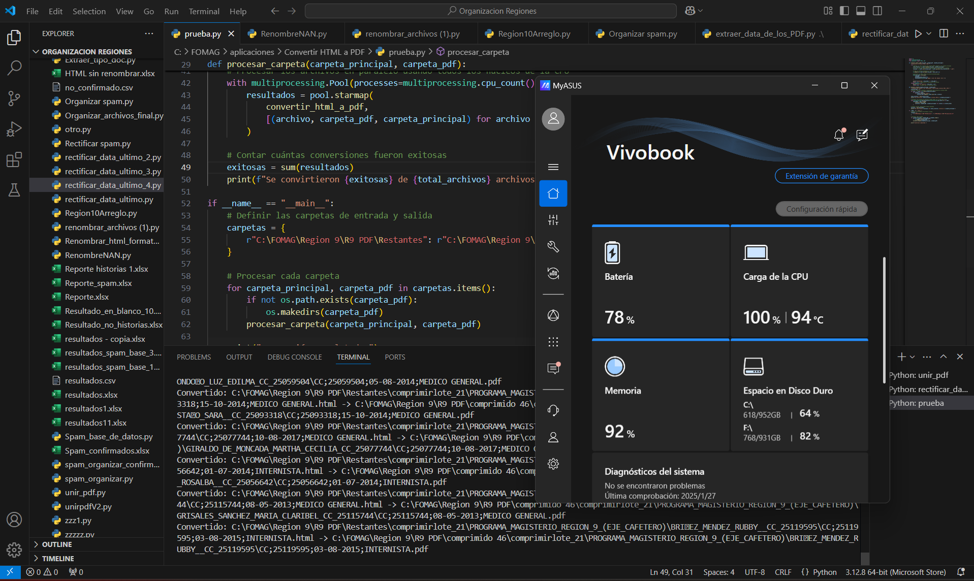Open the Extensions view in activity bar
The width and height of the screenshot is (974, 581).
point(14,159)
